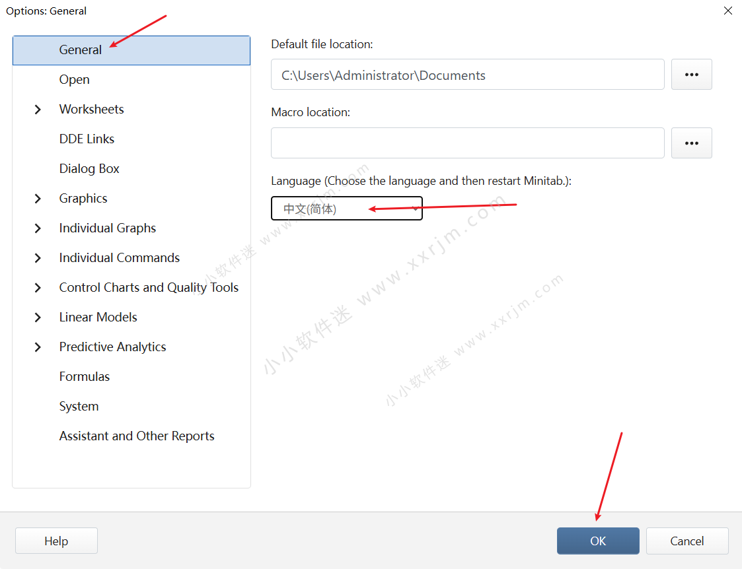Select Predictive Analytics category
Viewport: 742px width, 569px height.
(112, 347)
